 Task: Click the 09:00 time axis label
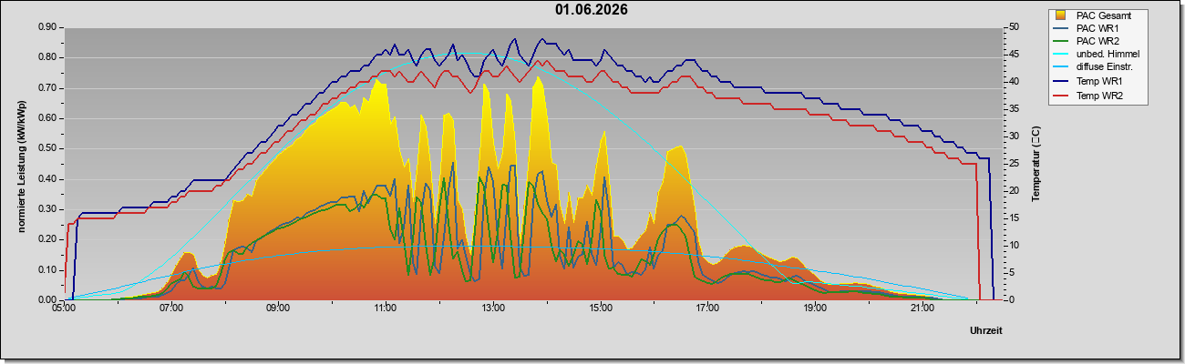coord(279,309)
